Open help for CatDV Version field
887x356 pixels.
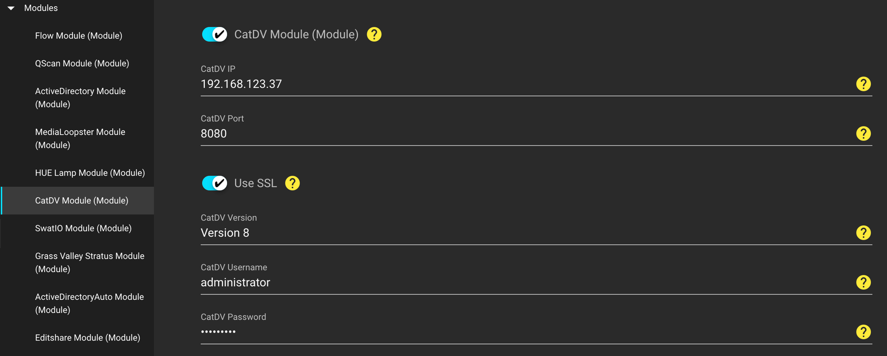pos(863,233)
